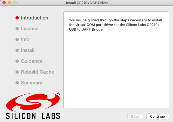This screenshot has height=122, width=173.
Task: Click the gray Summary step bullet
Action: (x=17, y=83)
